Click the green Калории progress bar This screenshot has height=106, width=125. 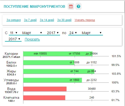tap(58, 54)
